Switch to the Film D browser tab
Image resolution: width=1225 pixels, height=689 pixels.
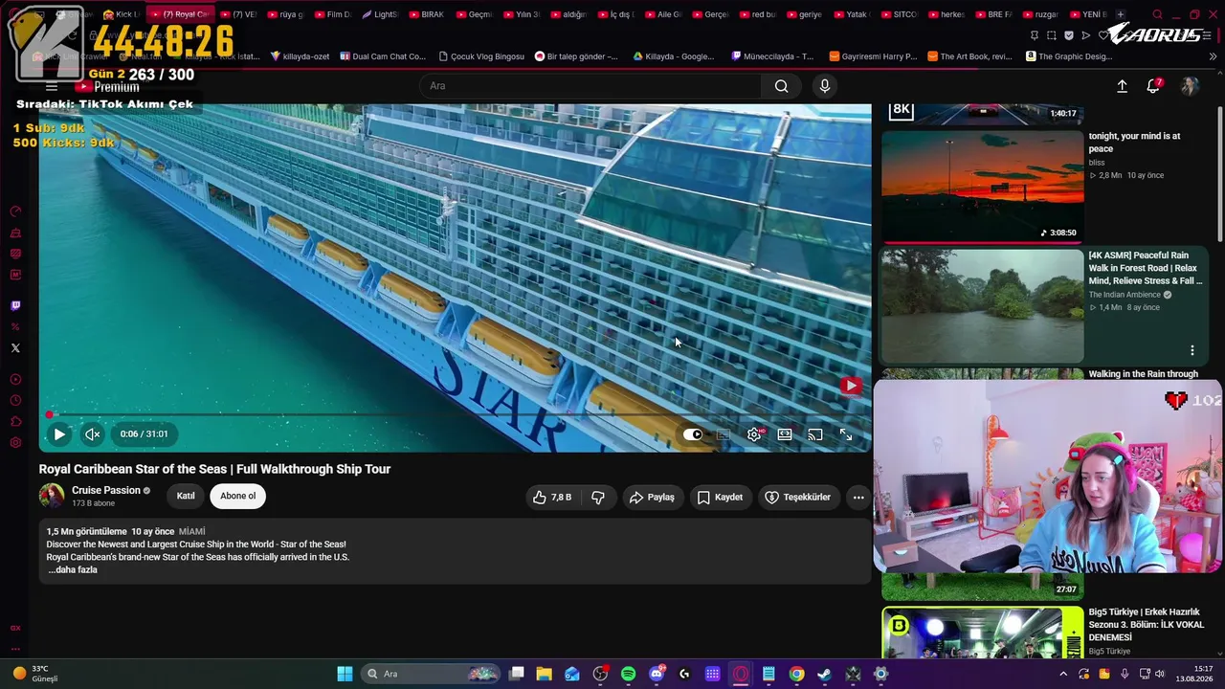click(332, 14)
